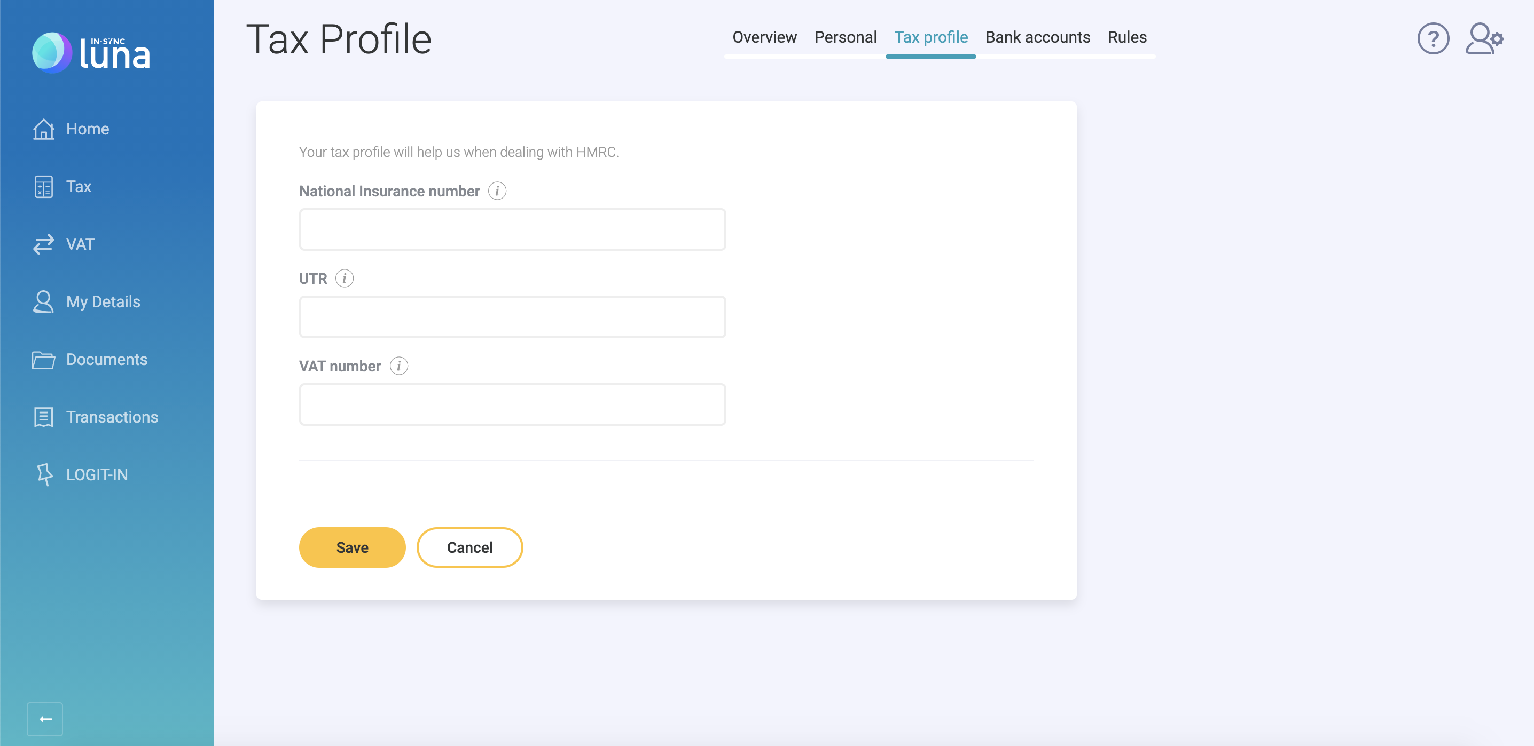This screenshot has height=746, width=1534.
Task: Open the Documents folder icon
Action: [43, 360]
